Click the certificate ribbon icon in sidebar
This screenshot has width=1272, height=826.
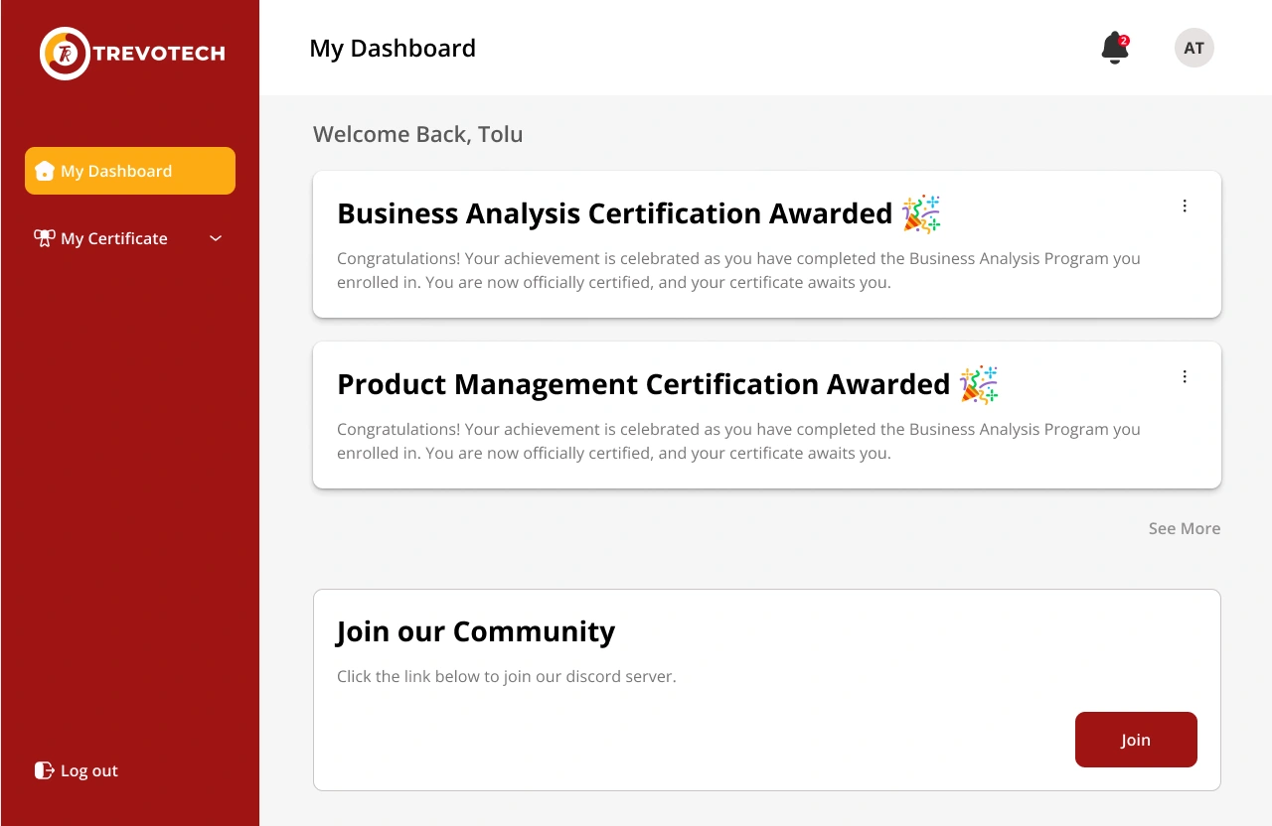tap(44, 238)
